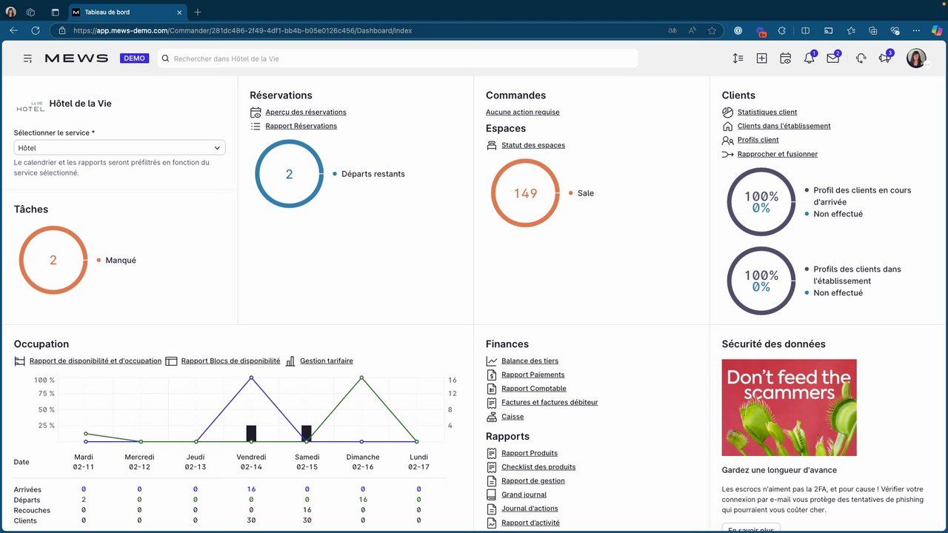Reload the current page
948x533 pixels.
(x=35, y=30)
